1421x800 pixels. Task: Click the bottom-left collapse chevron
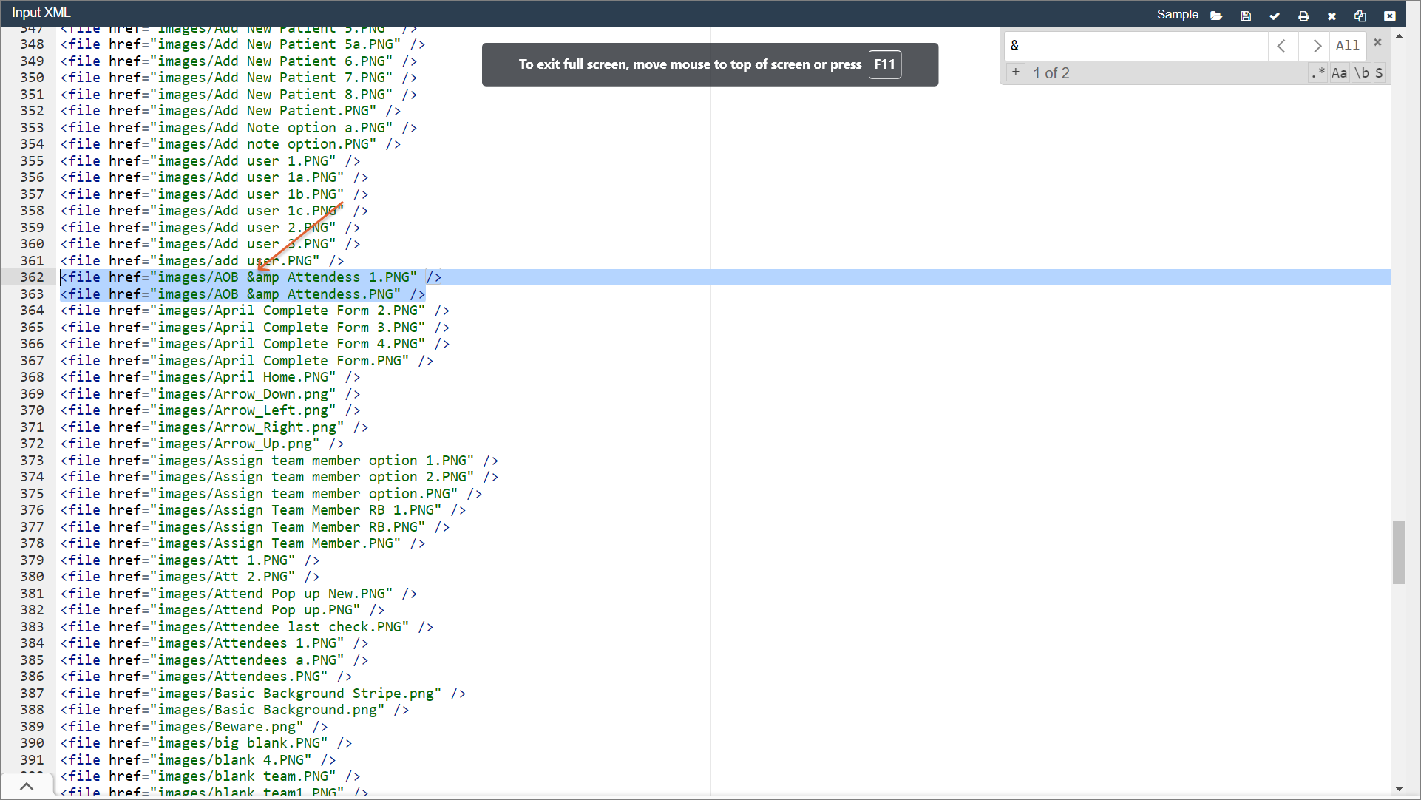[x=27, y=786]
